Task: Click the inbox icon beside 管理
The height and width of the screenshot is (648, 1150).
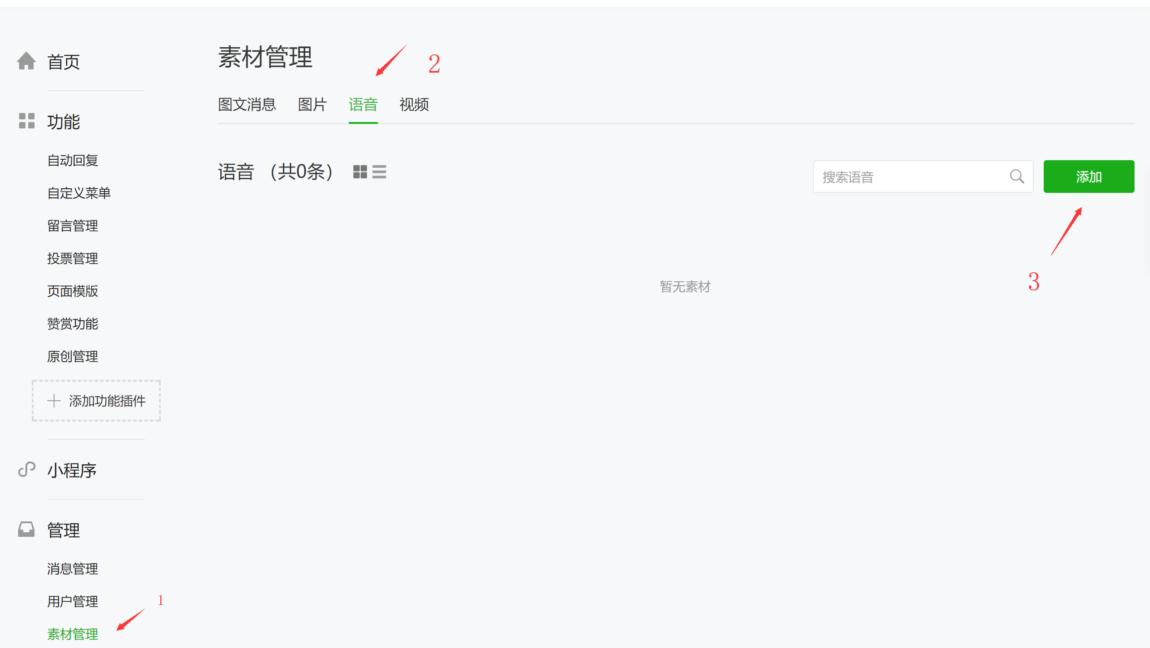Action: (26, 529)
